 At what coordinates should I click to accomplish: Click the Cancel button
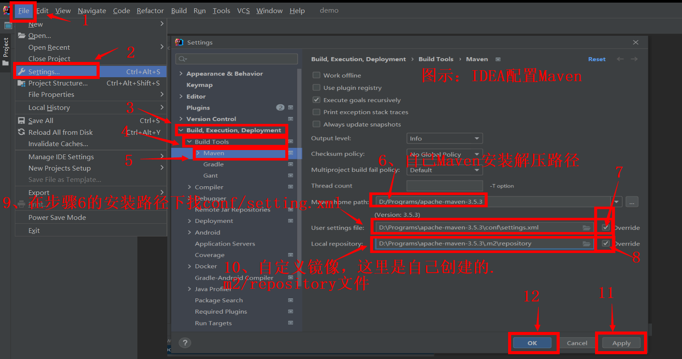[577, 343]
